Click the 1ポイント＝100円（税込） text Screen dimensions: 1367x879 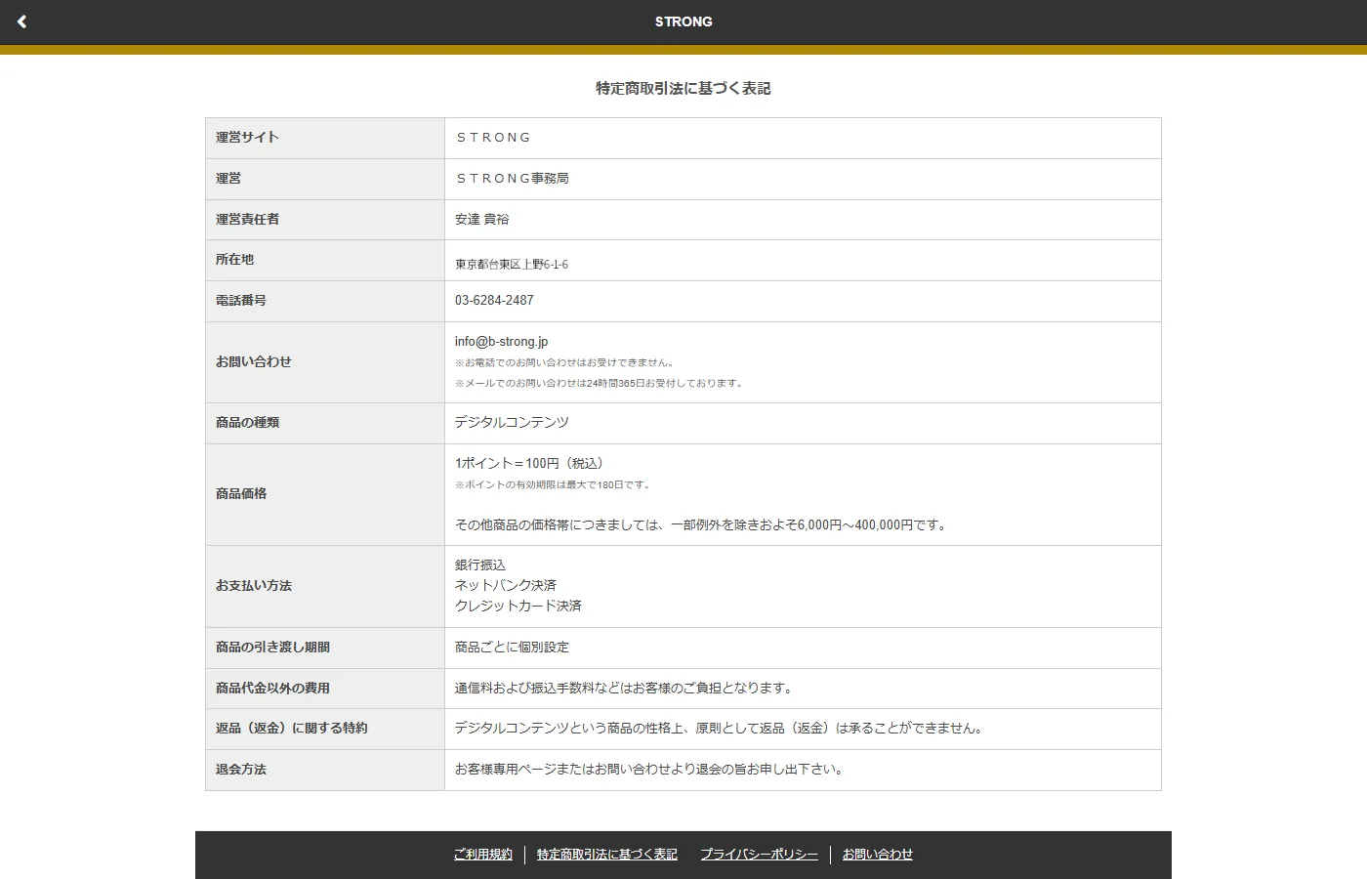coord(529,464)
